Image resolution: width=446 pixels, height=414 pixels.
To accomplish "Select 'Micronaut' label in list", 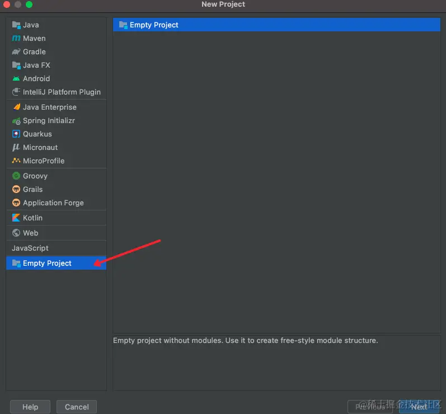I will [x=40, y=147].
